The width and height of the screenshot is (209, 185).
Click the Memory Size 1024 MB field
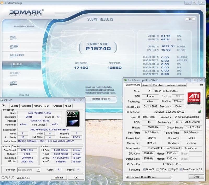[152, 143]
